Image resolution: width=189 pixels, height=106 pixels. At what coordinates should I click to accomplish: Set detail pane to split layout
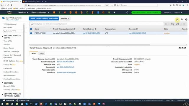tap(183, 48)
